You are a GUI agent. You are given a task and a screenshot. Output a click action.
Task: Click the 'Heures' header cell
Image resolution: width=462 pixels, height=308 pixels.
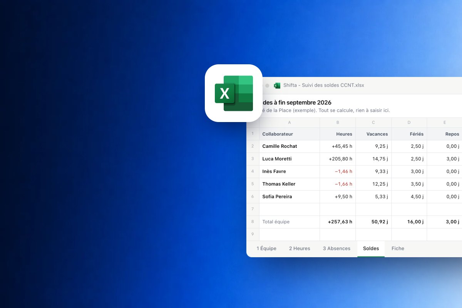point(338,134)
